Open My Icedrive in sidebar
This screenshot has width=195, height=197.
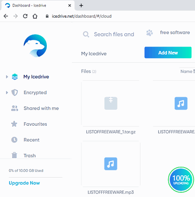(36, 77)
